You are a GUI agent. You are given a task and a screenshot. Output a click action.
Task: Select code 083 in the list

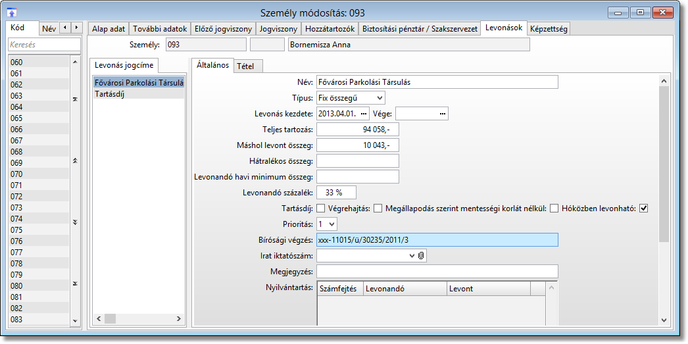[39, 320]
